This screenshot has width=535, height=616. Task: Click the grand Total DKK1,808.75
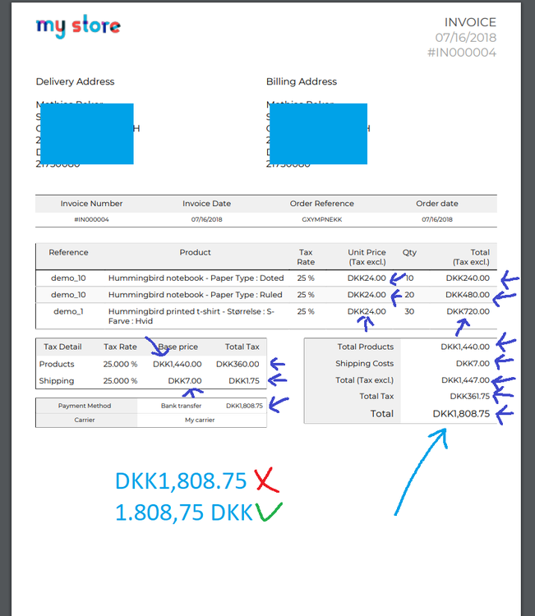(461, 414)
